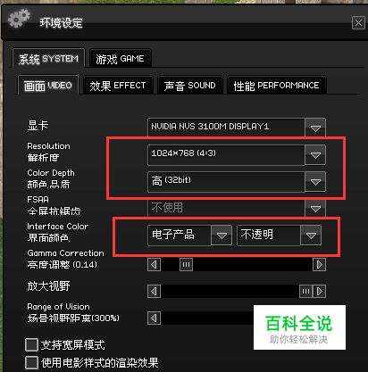Open the 不透明 opacity dropdown
Image resolution: width=368 pixels, height=372 pixels.
tap(311, 236)
